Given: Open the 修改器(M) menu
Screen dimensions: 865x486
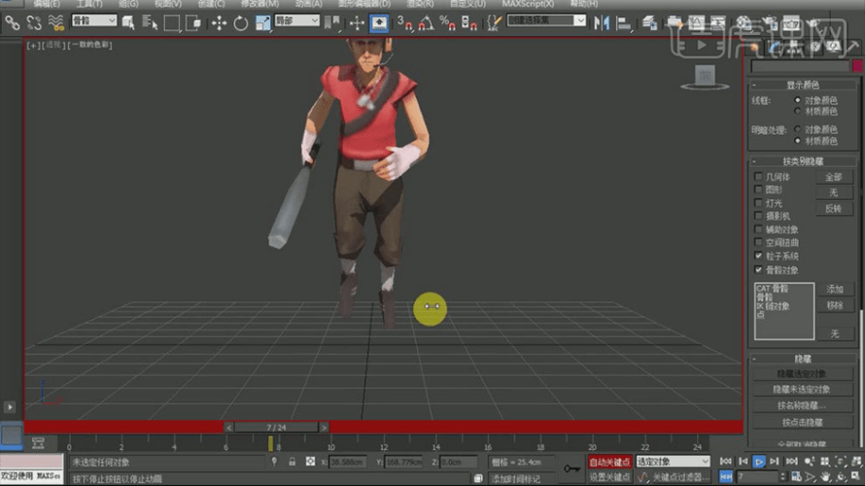Looking at the screenshot, I should pos(259,4).
